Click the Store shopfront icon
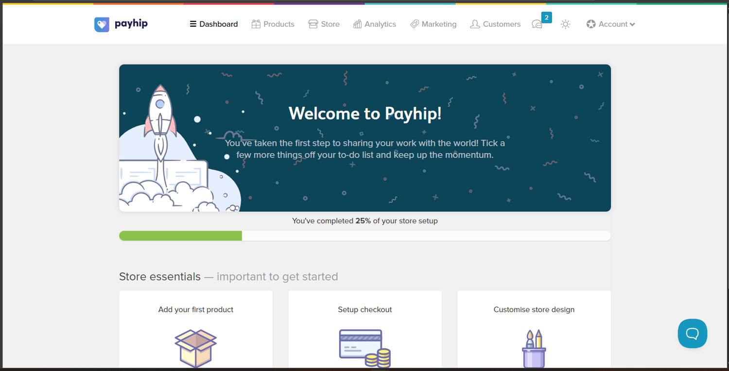The width and height of the screenshot is (729, 371). tap(313, 24)
